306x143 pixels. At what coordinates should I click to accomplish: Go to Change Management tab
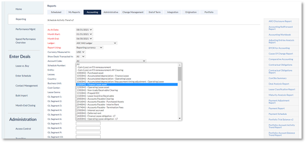[x=133, y=12]
